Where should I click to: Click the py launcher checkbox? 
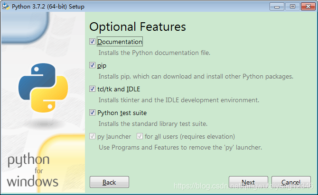coord(92,136)
